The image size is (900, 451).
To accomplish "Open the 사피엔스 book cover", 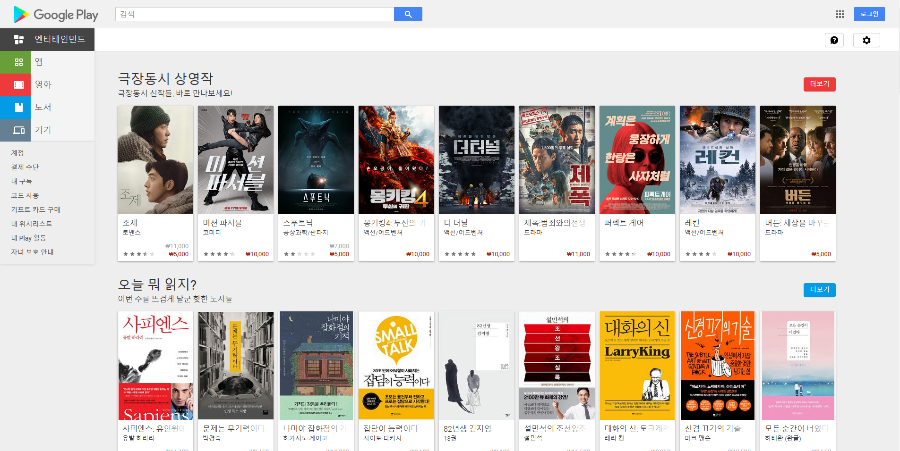I will 155,366.
